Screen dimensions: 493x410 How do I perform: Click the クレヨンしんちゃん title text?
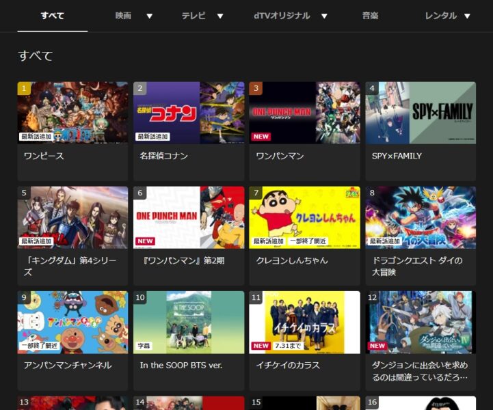292,260
